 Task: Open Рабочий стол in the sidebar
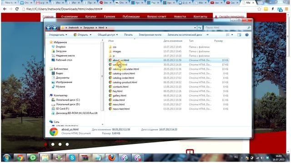pos(64,60)
